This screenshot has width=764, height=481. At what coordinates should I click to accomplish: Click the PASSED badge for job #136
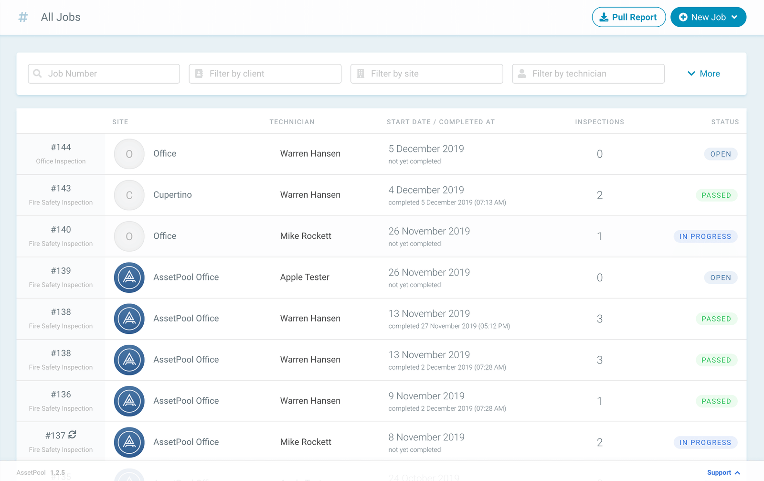point(716,401)
